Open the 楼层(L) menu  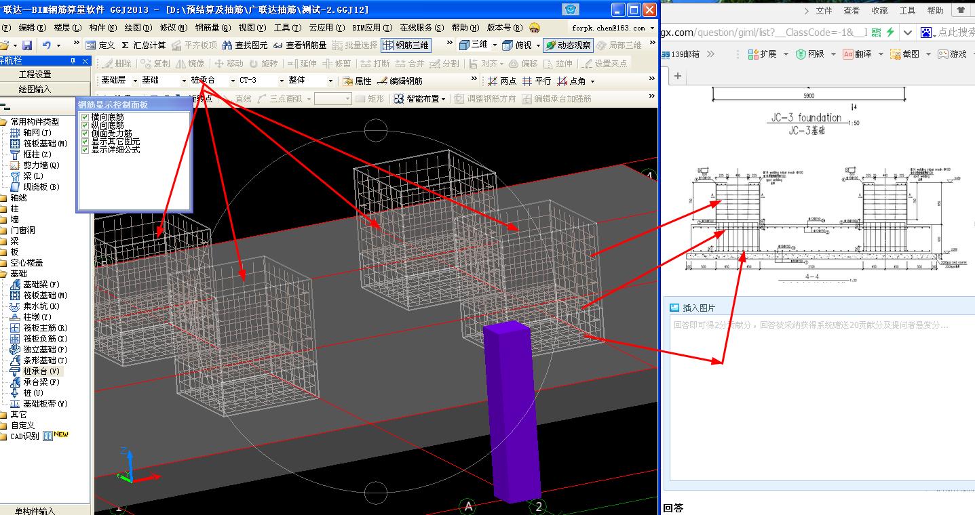67,28
